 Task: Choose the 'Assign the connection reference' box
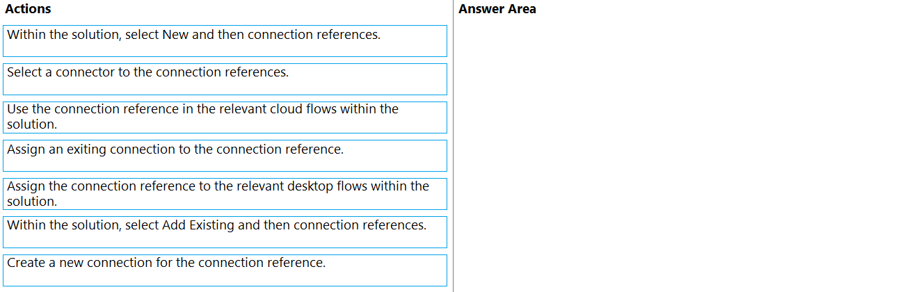225,194
